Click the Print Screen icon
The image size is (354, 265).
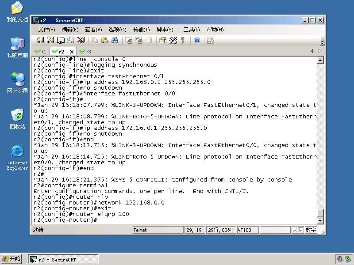point(128,40)
